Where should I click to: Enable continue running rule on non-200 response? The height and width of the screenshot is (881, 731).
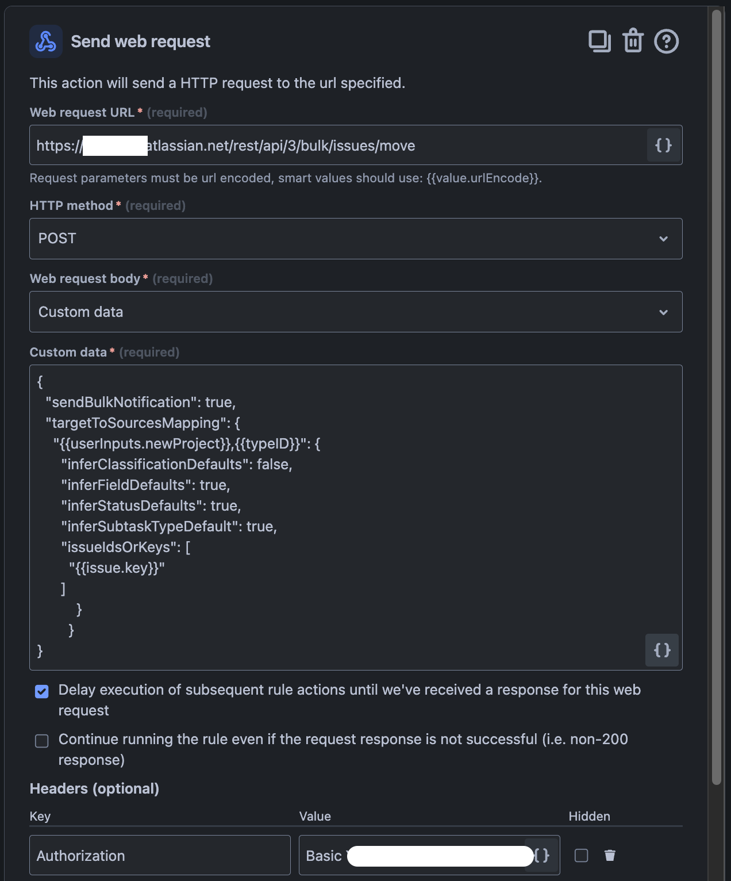(x=41, y=741)
